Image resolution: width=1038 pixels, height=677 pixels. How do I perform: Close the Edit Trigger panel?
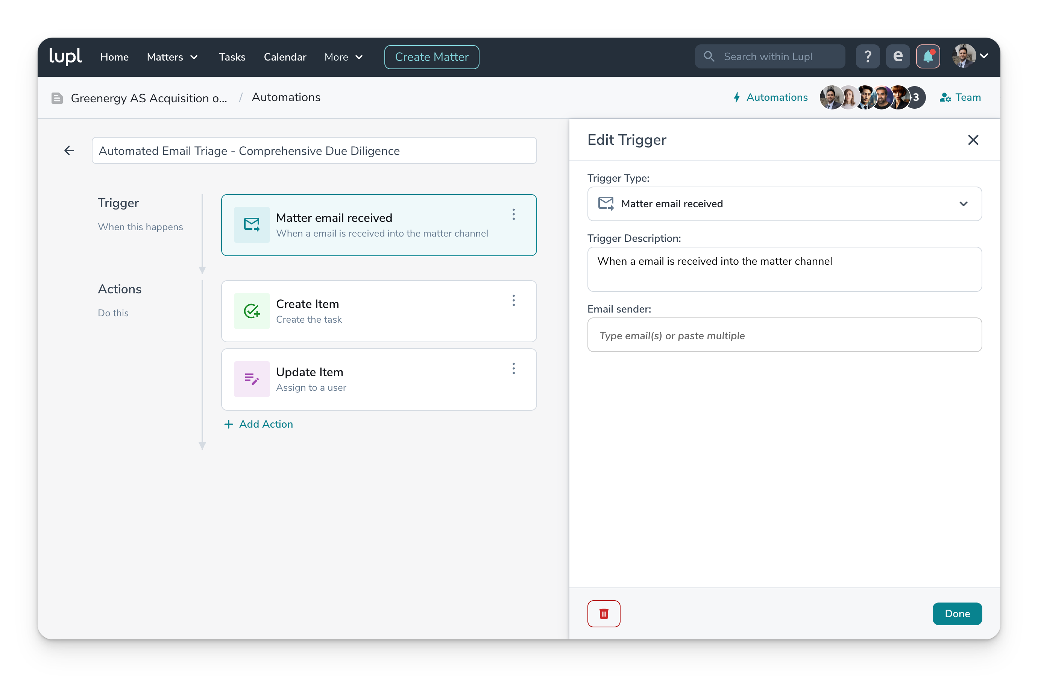(x=973, y=140)
